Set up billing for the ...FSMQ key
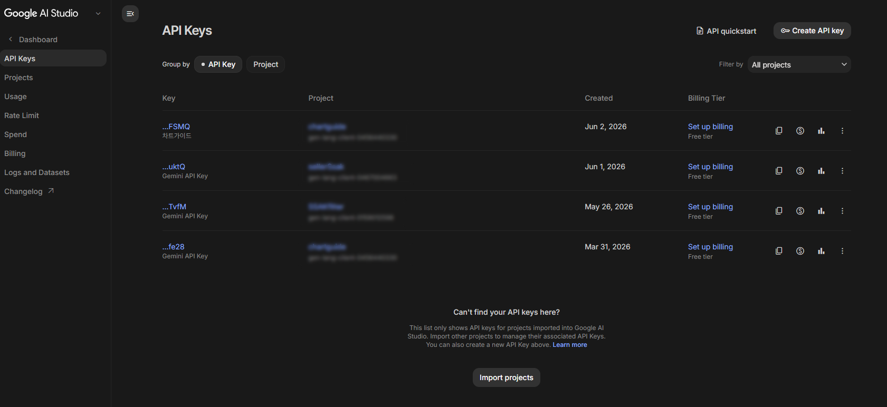Viewport: 887px width, 407px height. tap(710, 127)
